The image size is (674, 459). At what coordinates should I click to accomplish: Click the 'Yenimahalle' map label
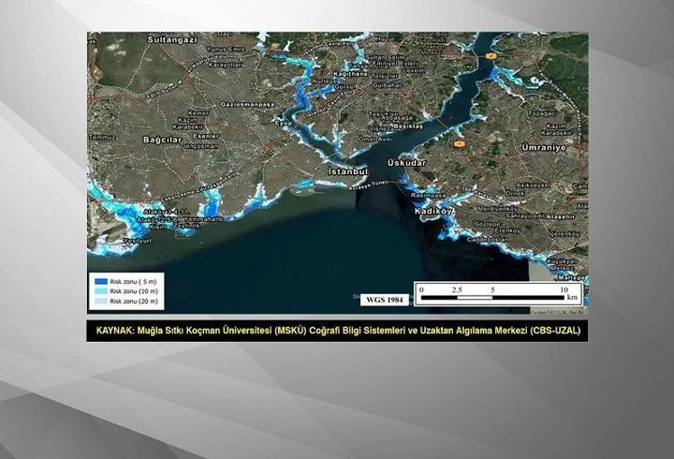point(205,219)
